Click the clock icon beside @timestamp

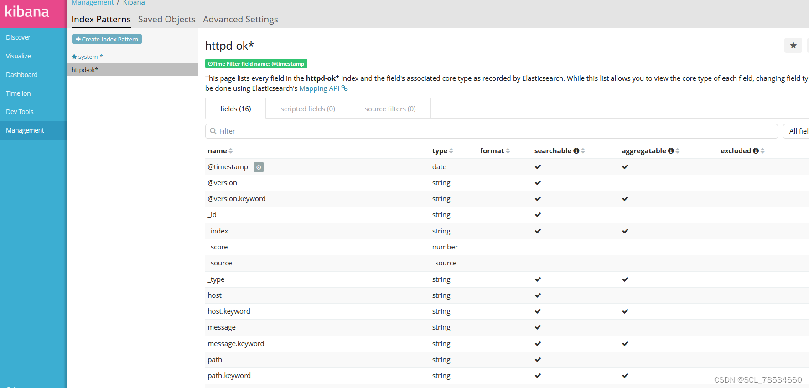coord(259,167)
